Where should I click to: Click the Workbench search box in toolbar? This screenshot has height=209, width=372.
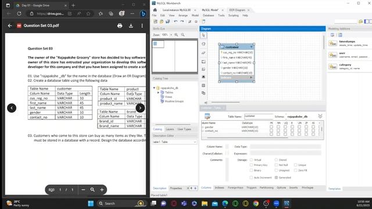click(346, 21)
